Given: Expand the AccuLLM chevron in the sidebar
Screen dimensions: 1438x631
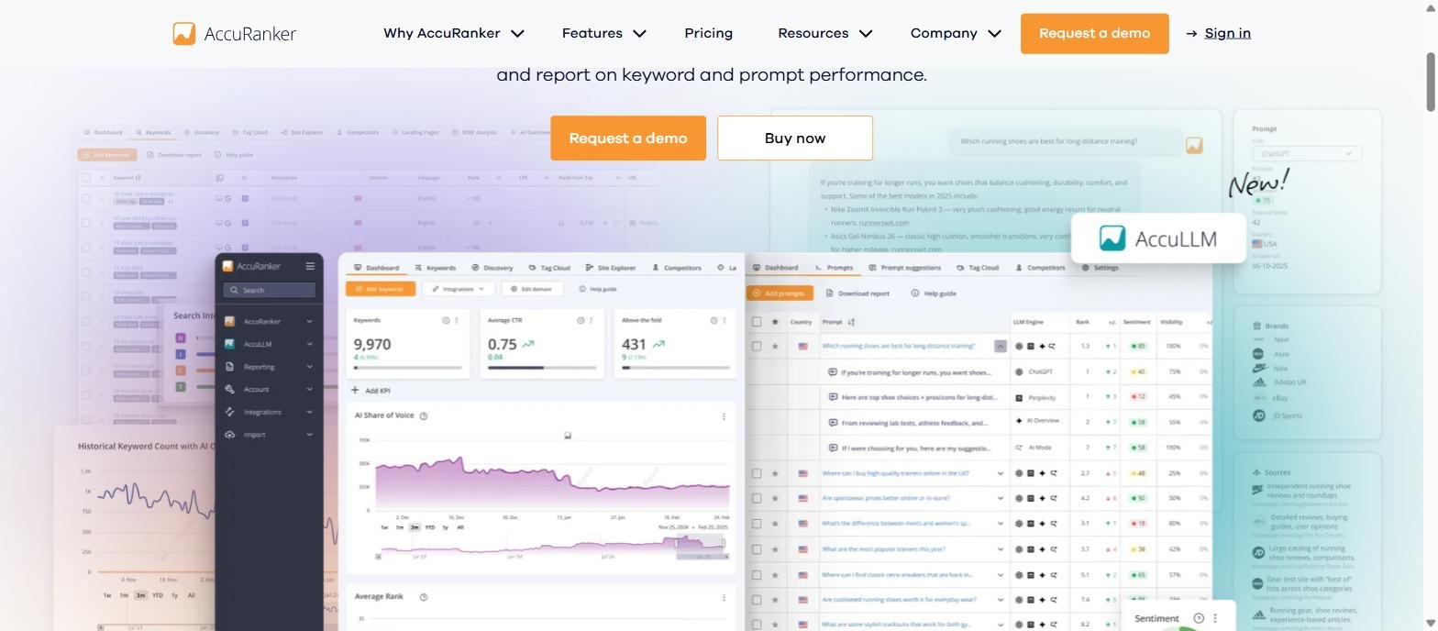Looking at the screenshot, I should 309,344.
